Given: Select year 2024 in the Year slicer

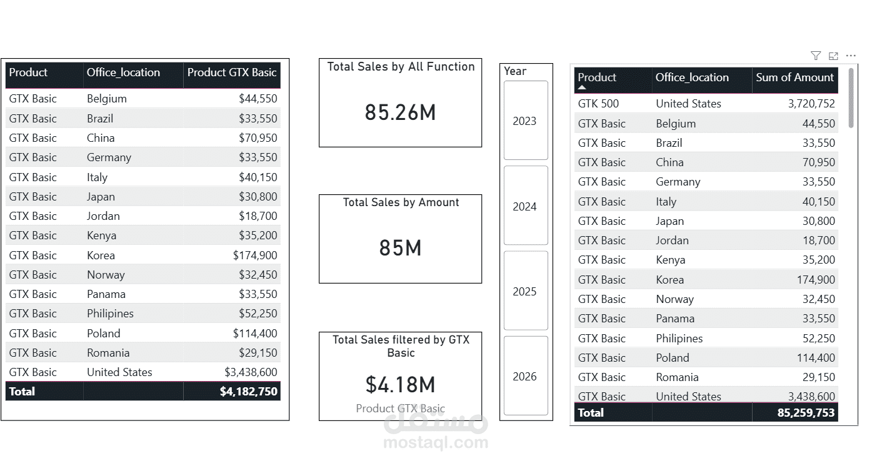Looking at the screenshot, I should coord(526,206).
